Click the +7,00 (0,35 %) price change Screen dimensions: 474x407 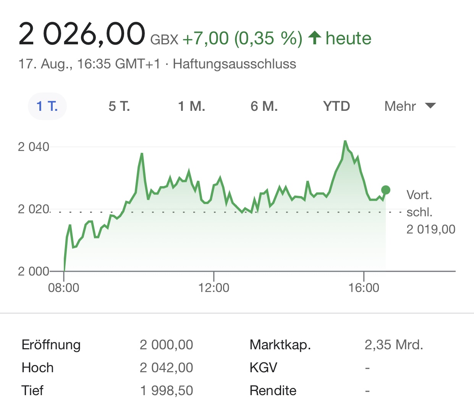[x=242, y=38]
